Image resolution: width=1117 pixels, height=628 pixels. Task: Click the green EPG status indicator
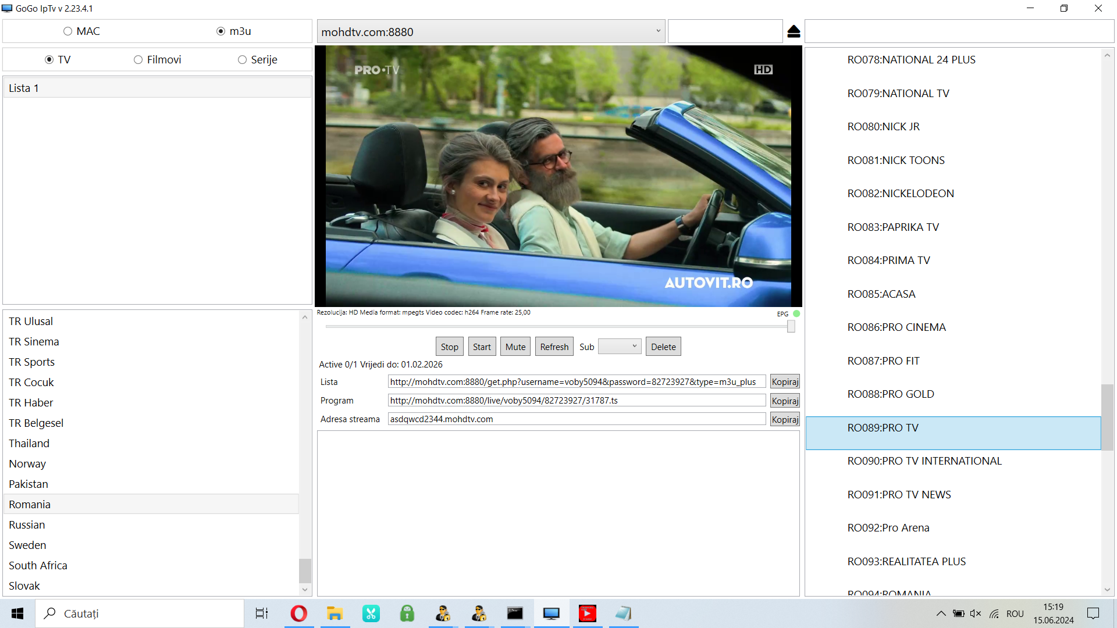[x=796, y=313]
